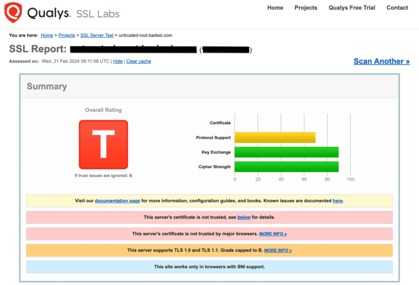This screenshot has width=419, height=285.
Task: Click the green Cipher Strength bar
Action: [x=286, y=167]
